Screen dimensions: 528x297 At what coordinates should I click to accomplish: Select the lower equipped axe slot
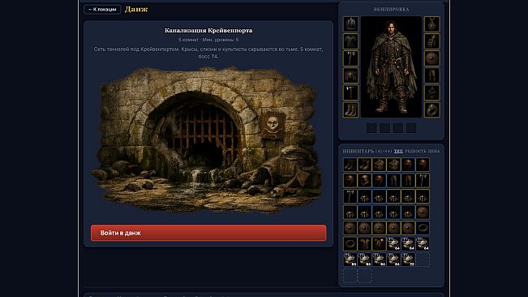click(350, 93)
